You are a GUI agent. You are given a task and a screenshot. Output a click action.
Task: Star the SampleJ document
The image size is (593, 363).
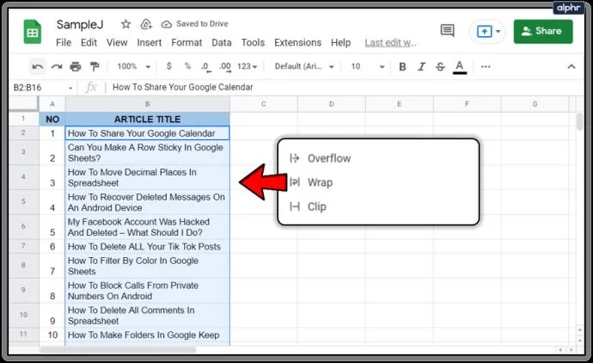[x=125, y=24]
